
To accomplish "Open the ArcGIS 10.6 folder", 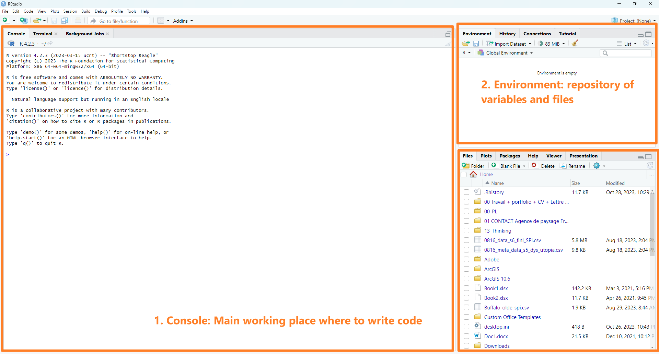I will pyautogui.click(x=497, y=279).
